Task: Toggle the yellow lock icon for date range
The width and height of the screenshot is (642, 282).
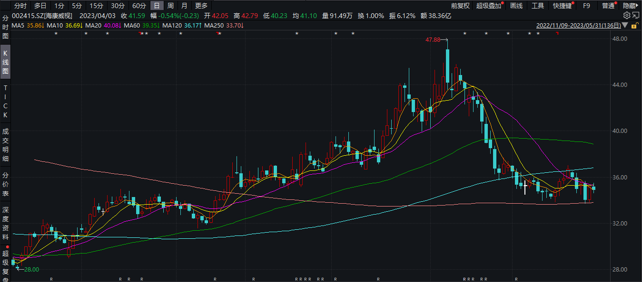Action: [635, 25]
